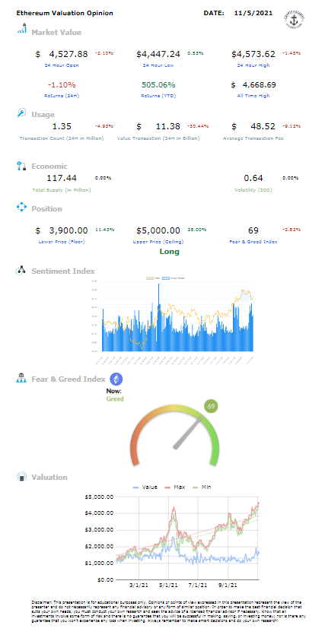328x638 pixels.
Task: Click the 4,668.69 all time high value
Action: pos(260,85)
